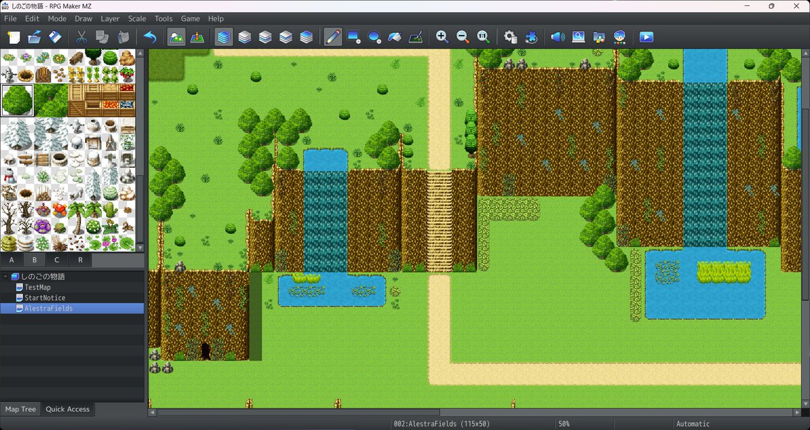810x430 pixels.
Task: Open the Plugin Manager puzzle icon
Action: (531, 37)
